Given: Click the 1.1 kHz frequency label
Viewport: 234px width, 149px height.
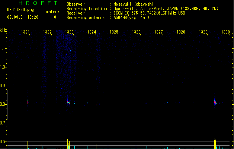Looking at the screenshot, I should [3, 48].
